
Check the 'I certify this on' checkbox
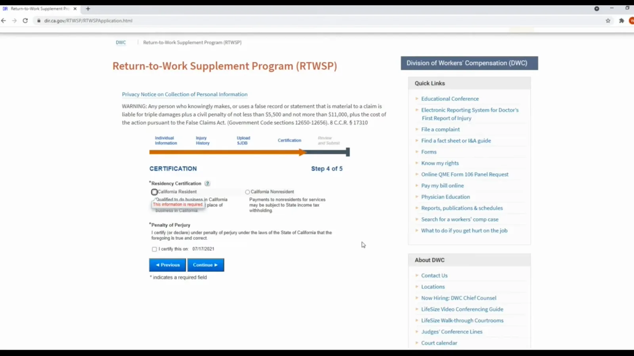(x=154, y=249)
